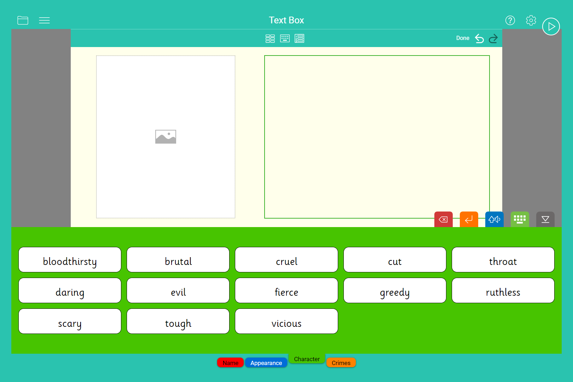
Task: Collapse the word grid with grey arrow
Action: click(545, 219)
